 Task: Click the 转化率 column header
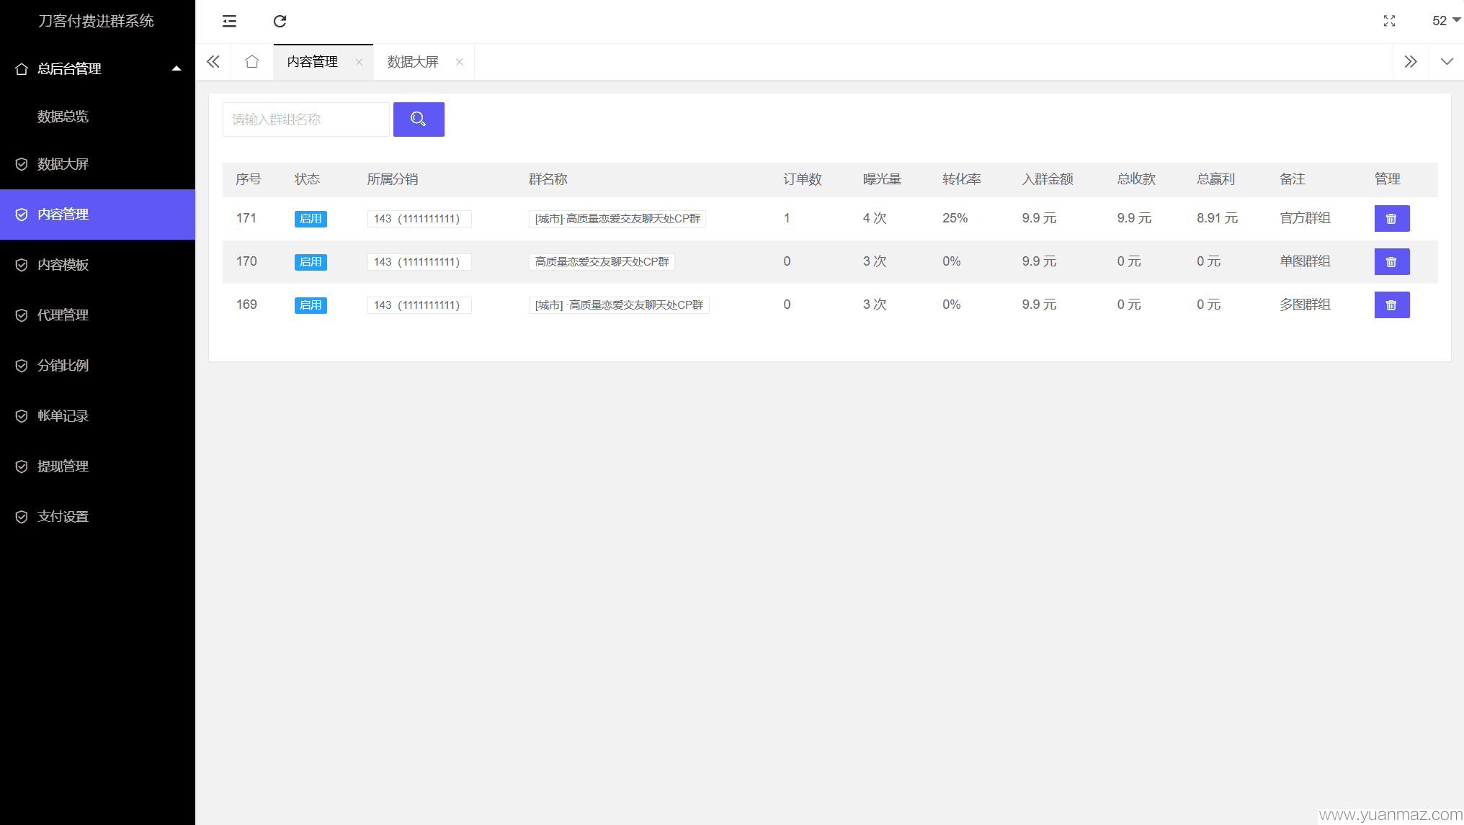tap(962, 179)
